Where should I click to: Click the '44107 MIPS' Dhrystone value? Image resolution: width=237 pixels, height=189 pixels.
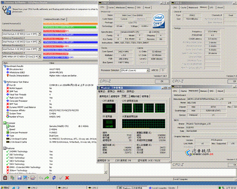tap(55, 69)
